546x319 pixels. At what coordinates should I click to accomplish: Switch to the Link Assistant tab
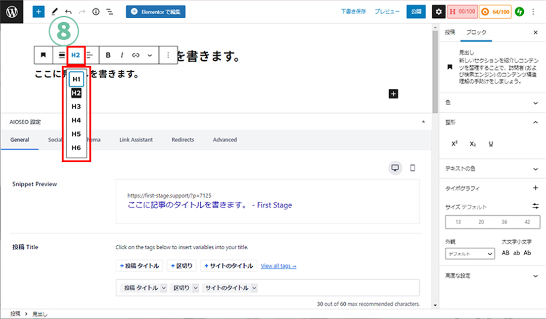[x=136, y=140]
